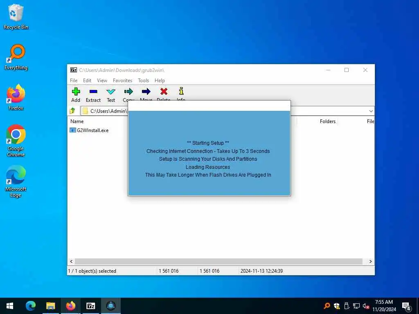419x314 pixels.
Task: Open the Windows Start menu
Action: pyautogui.click(x=10, y=306)
